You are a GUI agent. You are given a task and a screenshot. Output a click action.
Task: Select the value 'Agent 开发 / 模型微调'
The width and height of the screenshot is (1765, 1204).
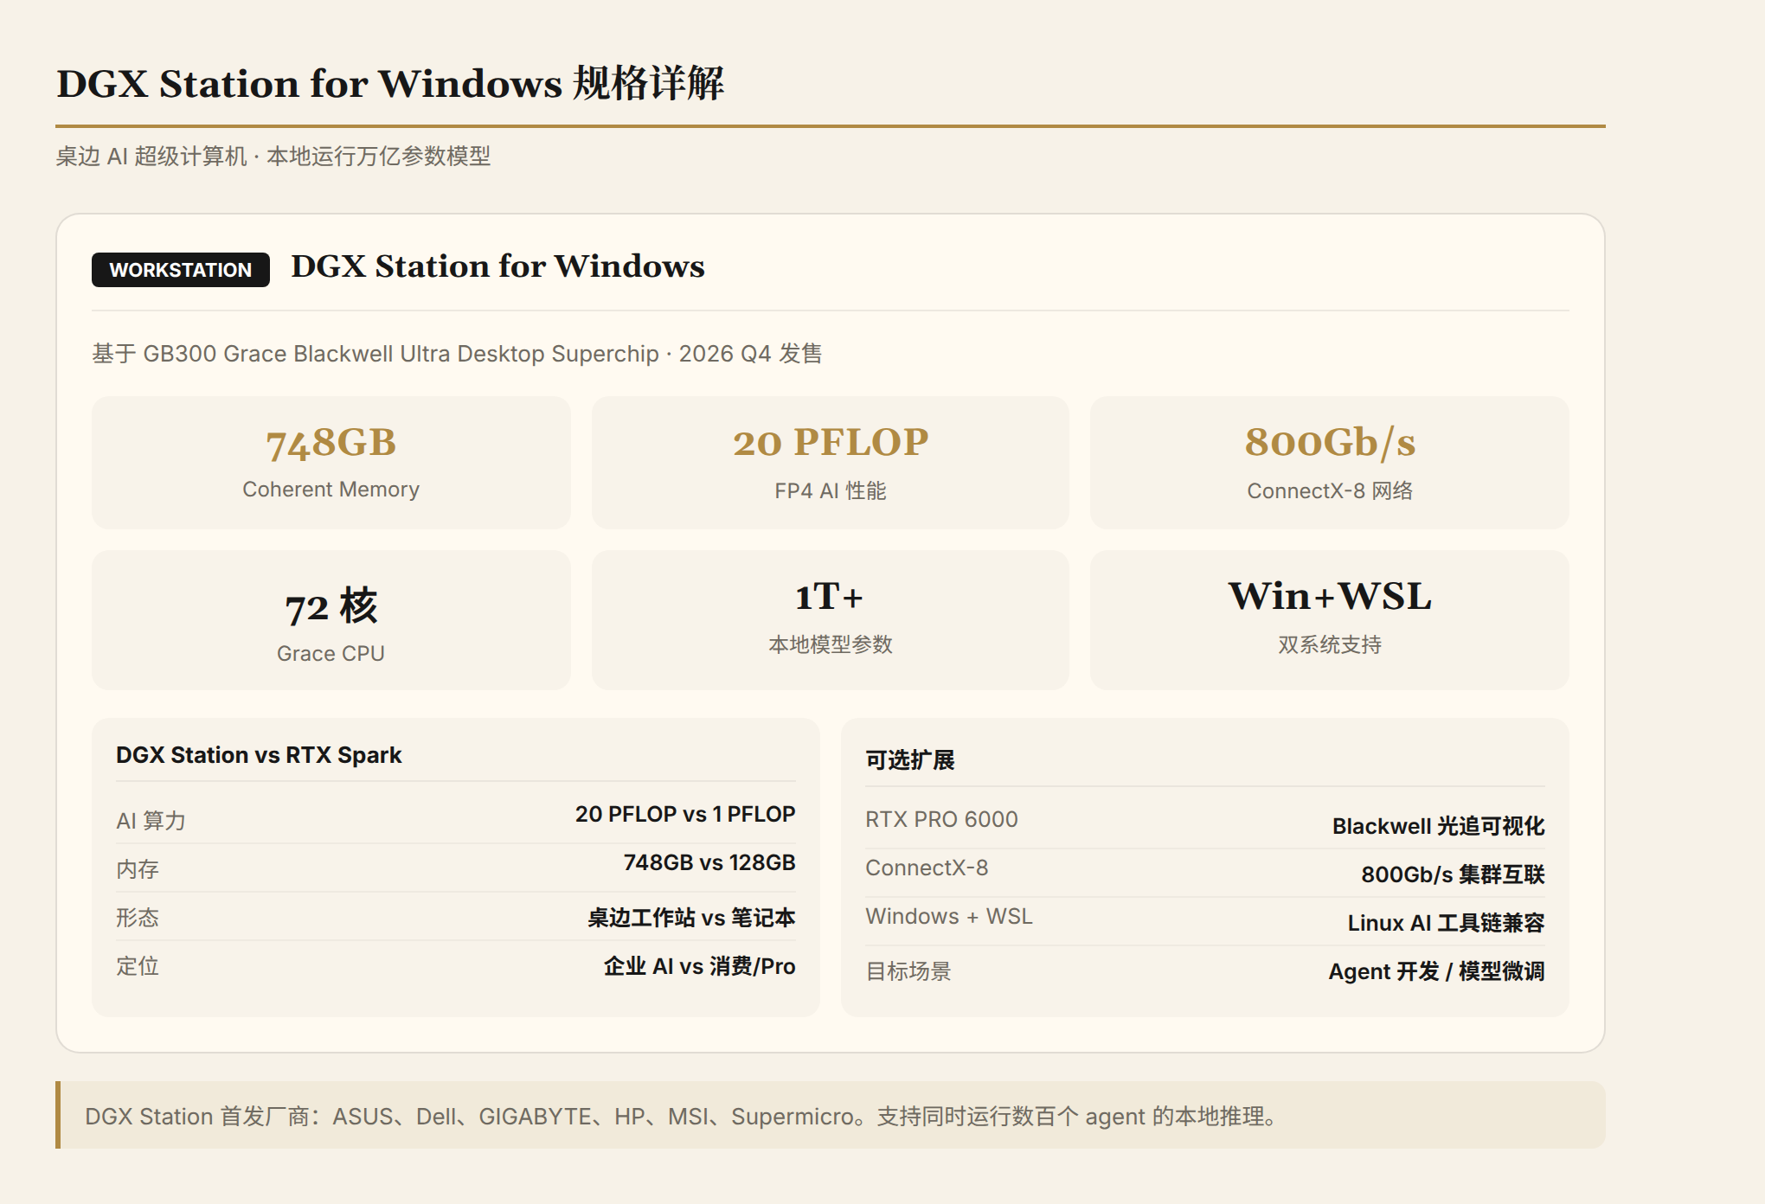point(1436,971)
